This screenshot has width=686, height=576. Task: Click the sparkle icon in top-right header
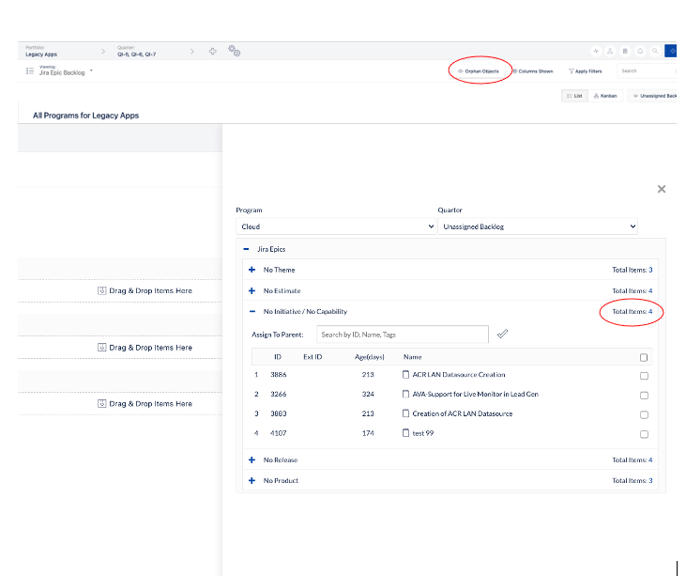[596, 52]
